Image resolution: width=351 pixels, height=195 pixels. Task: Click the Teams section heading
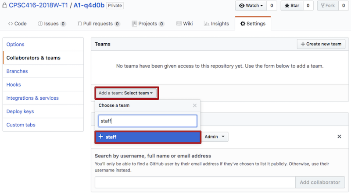[x=103, y=44]
